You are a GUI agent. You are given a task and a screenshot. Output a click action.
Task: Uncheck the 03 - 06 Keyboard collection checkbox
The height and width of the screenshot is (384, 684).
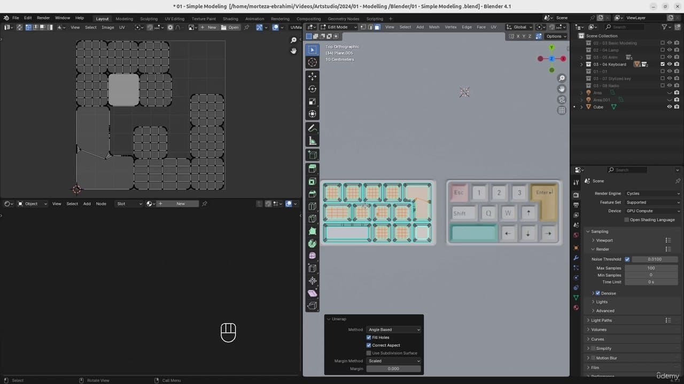tap(663, 64)
